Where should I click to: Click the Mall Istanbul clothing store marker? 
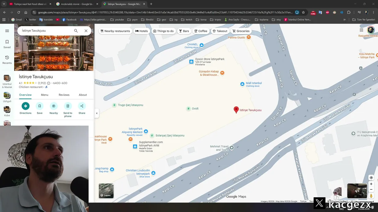click(242, 84)
